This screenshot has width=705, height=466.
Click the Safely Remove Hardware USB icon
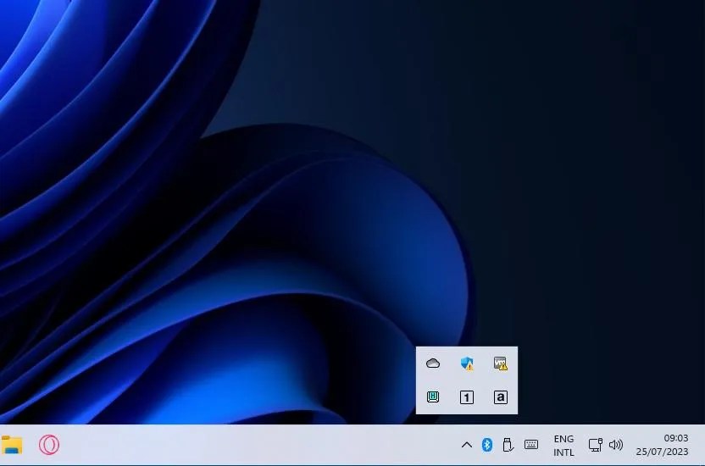click(x=508, y=445)
